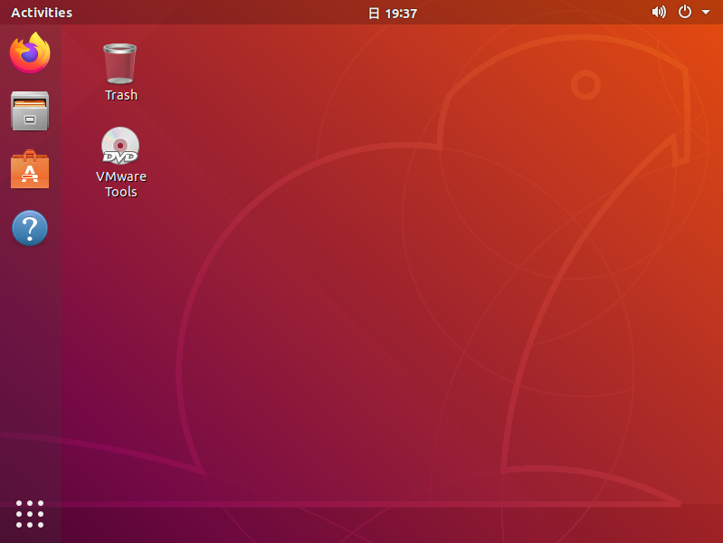Viewport: 723px width, 543px height.
Task: Open the Help icon in the dock
Action: click(30, 228)
